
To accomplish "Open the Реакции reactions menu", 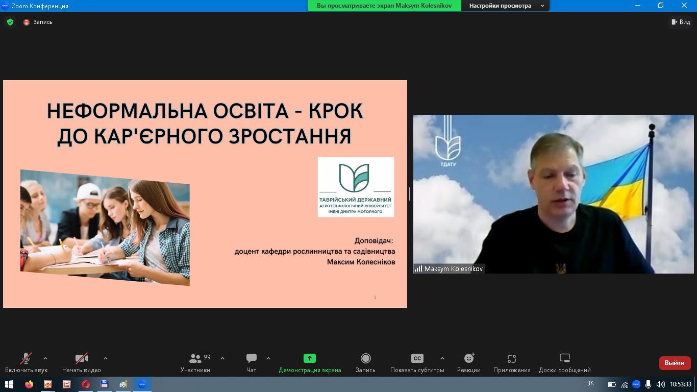I will tap(468, 362).
